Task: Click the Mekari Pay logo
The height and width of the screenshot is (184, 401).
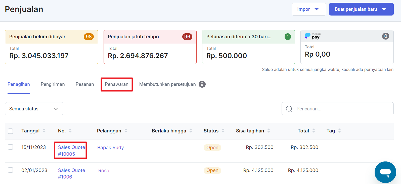Action: coord(313,36)
